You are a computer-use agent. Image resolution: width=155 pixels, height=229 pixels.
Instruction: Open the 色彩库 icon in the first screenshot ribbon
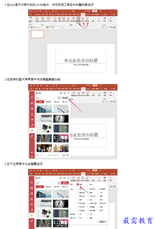64,18
